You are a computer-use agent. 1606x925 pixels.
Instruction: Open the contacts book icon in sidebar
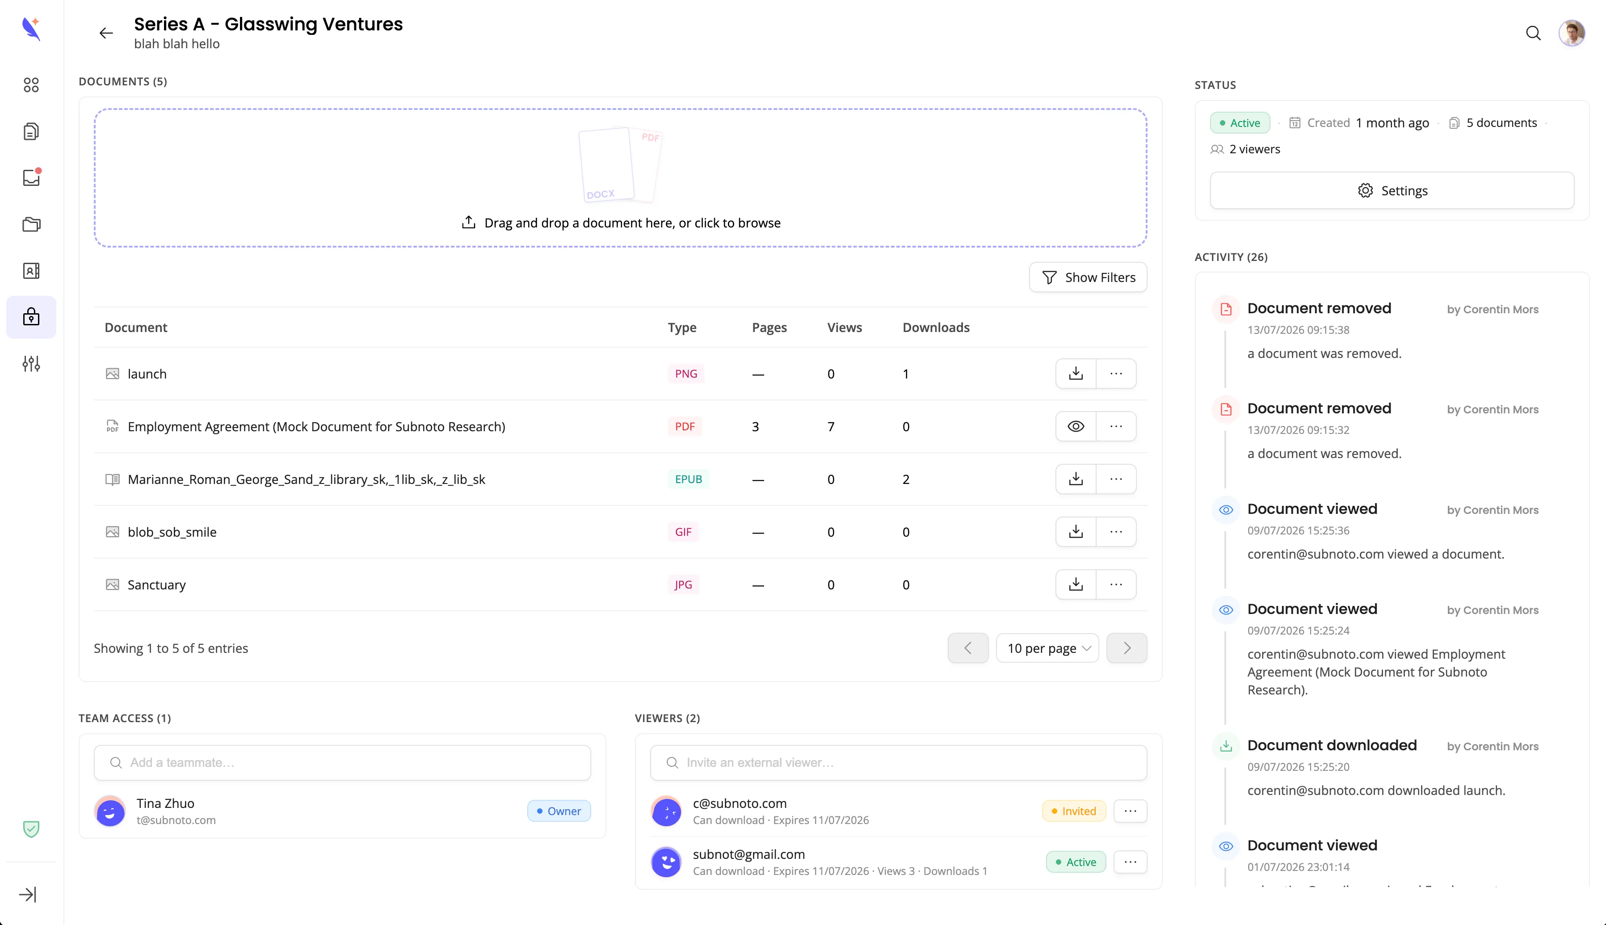click(x=31, y=271)
